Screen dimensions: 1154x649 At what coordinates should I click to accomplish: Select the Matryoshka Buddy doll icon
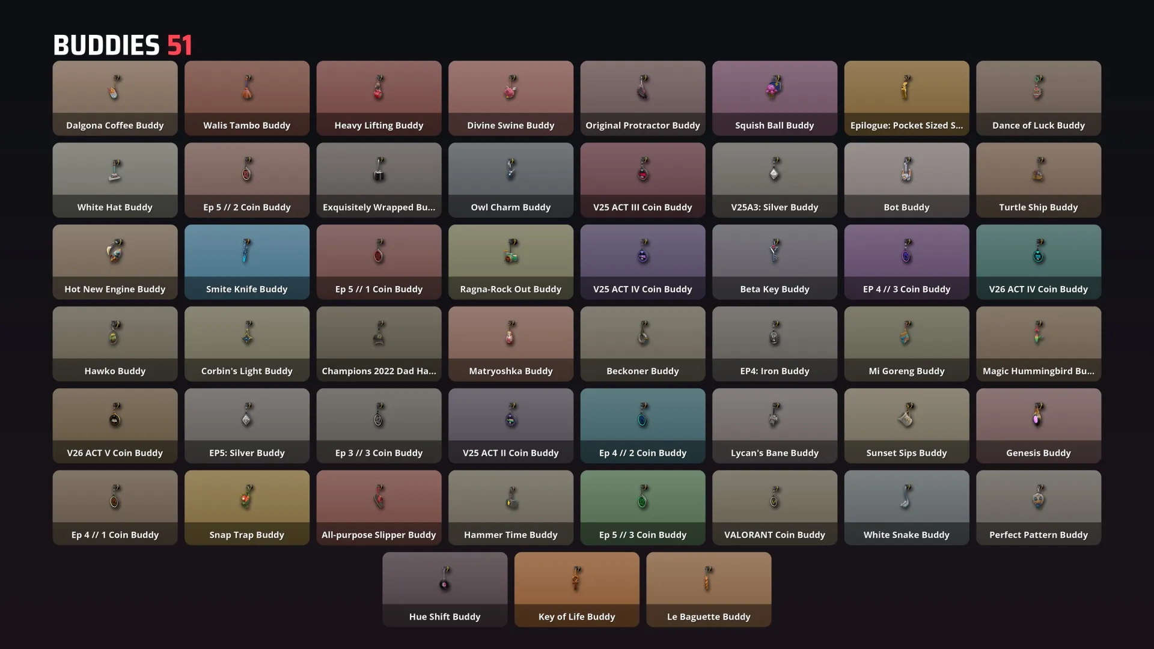pos(510,333)
